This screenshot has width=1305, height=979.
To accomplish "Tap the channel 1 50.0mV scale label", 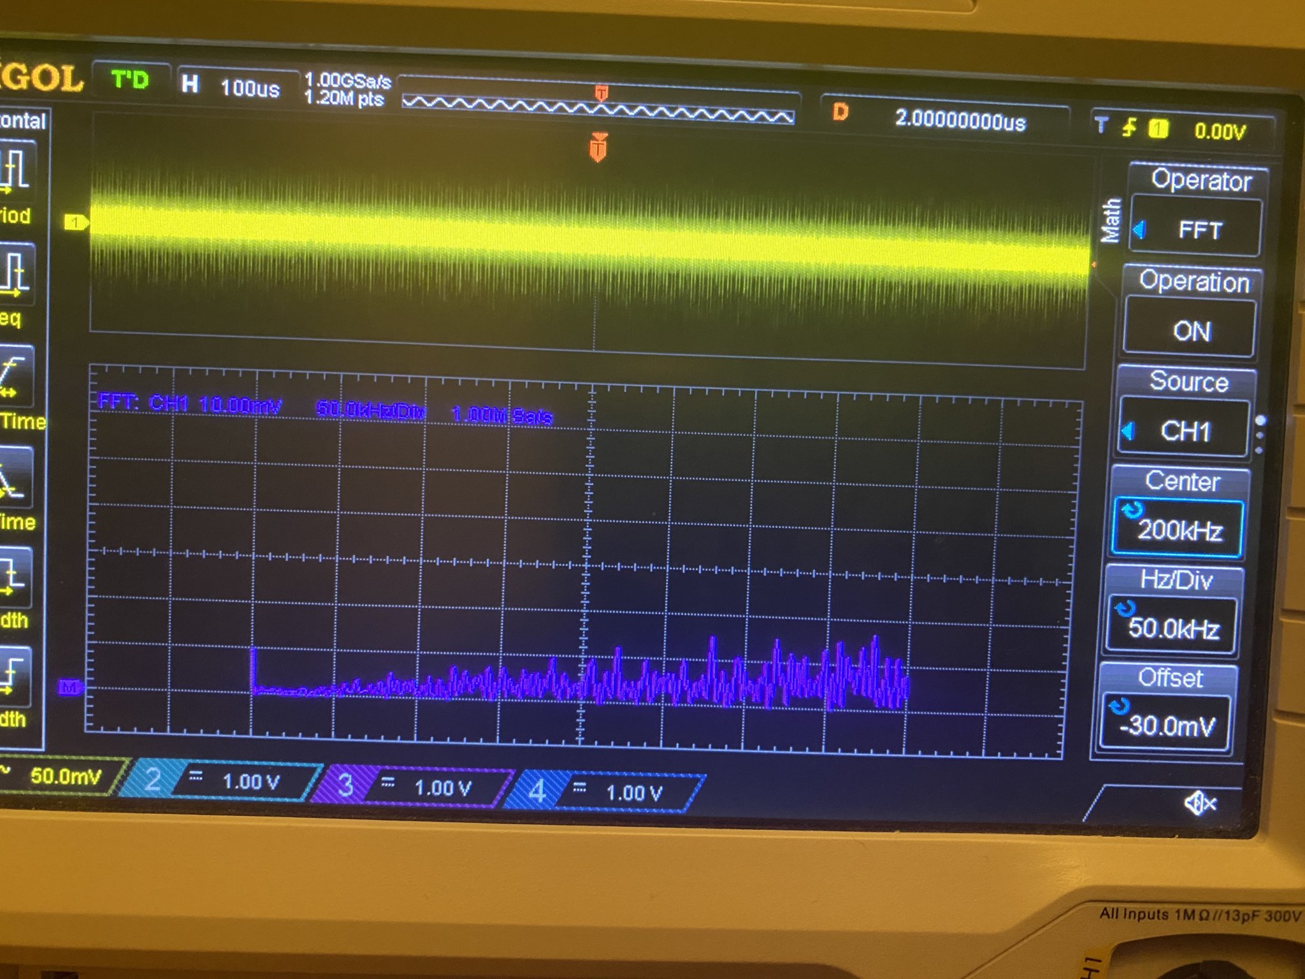I will tap(65, 776).
